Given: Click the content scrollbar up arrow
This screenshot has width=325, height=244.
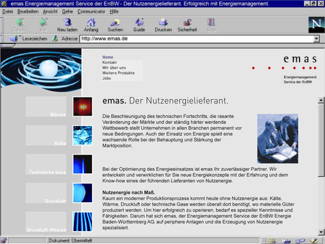Looking at the screenshot, I should [x=321, y=100].
